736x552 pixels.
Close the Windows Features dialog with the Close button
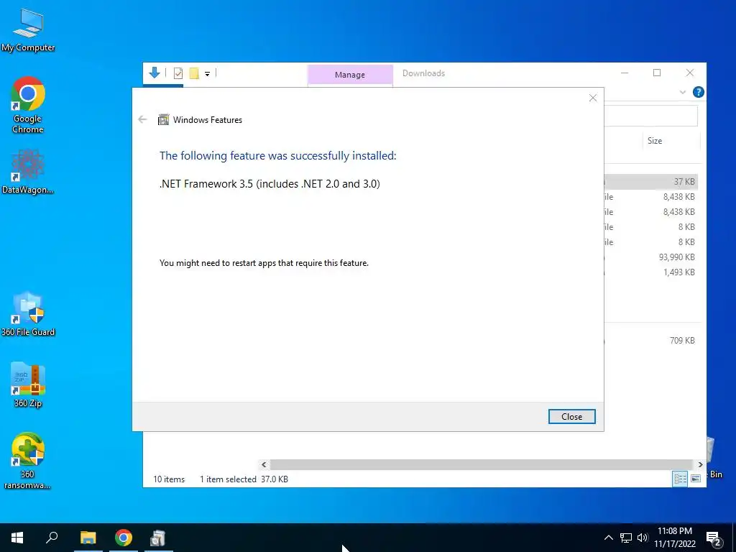(571, 416)
